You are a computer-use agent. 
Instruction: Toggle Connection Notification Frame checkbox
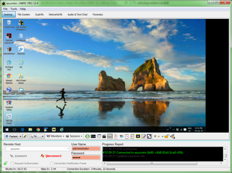[52, 163]
